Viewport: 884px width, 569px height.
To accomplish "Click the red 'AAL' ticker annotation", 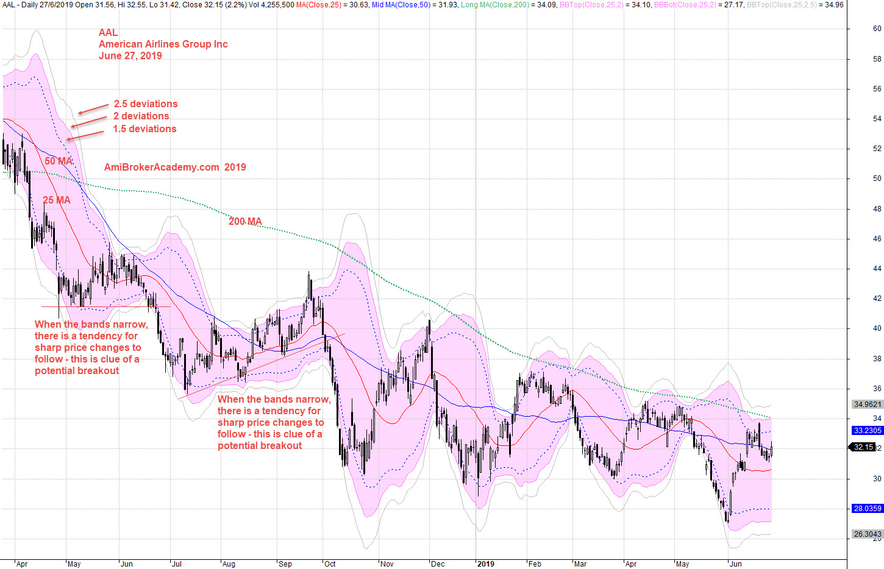I will pos(109,32).
